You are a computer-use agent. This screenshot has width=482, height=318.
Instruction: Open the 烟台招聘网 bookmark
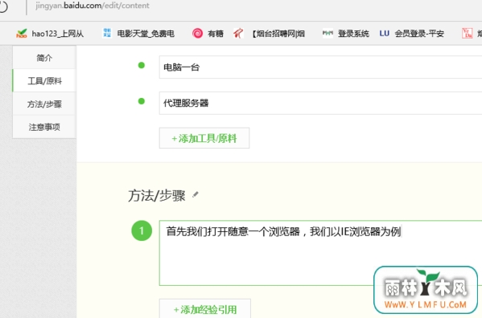(269, 34)
